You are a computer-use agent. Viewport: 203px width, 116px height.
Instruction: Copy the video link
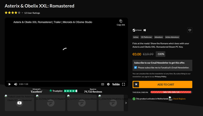click(121, 23)
